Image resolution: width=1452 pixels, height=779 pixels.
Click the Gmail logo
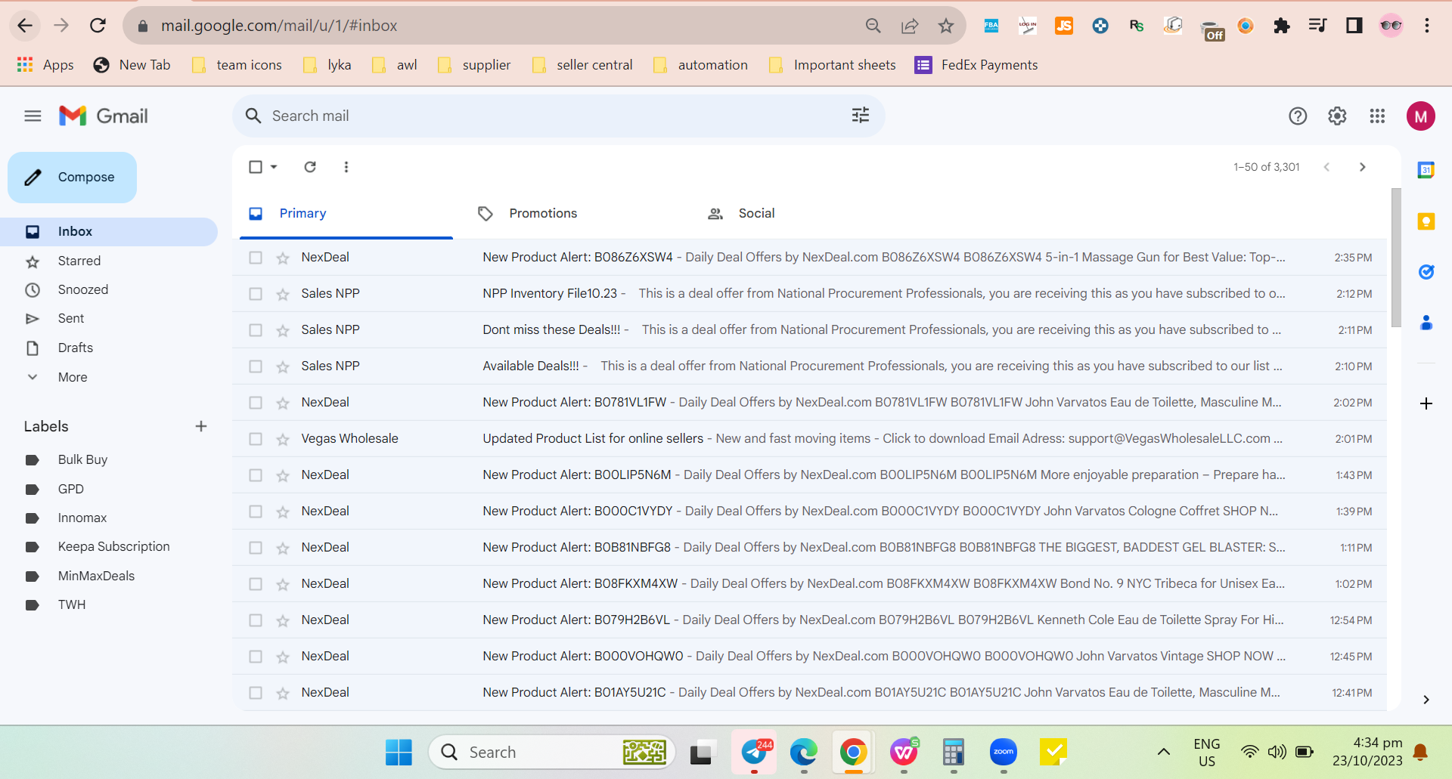[x=104, y=116]
